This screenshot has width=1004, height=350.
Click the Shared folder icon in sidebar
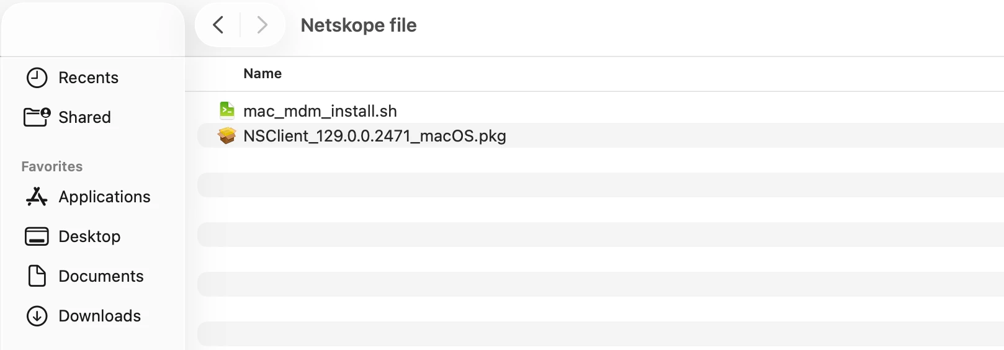(x=37, y=117)
